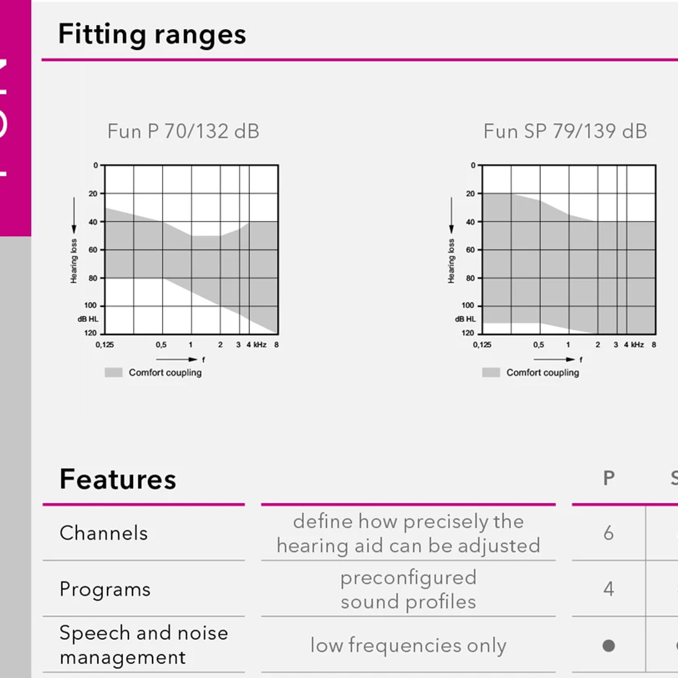
Task: Click the channel count 6 in P column
Action: pyautogui.click(x=609, y=533)
